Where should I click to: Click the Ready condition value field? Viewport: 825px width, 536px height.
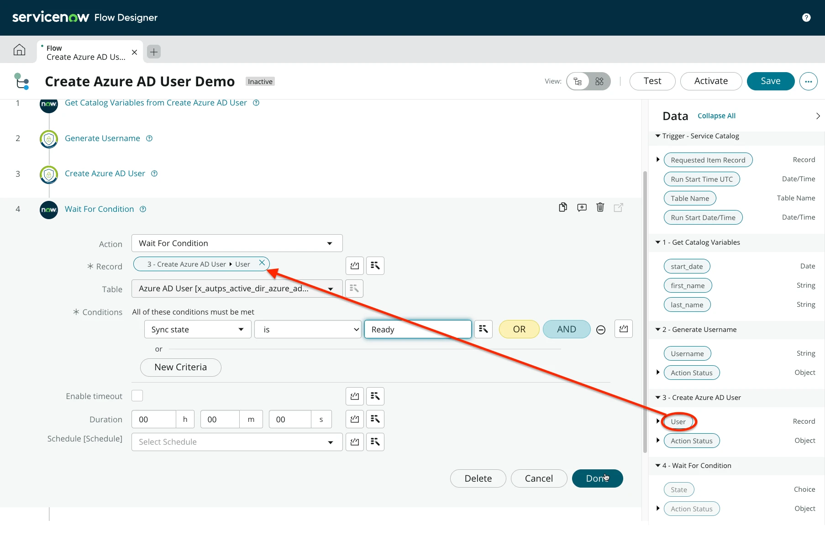[x=417, y=330]
